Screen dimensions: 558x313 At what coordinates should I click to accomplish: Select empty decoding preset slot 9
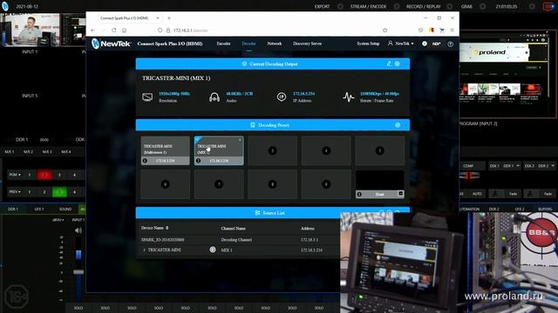[326, 184]
